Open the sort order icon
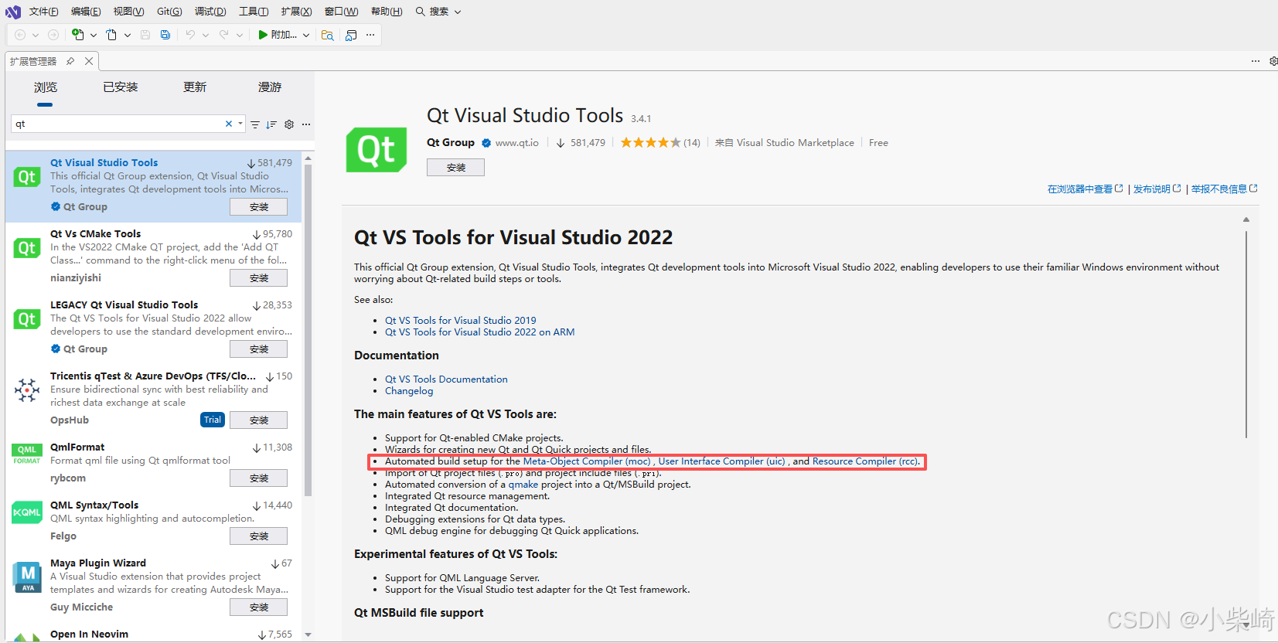1278x643 pixels. [271, 124]
